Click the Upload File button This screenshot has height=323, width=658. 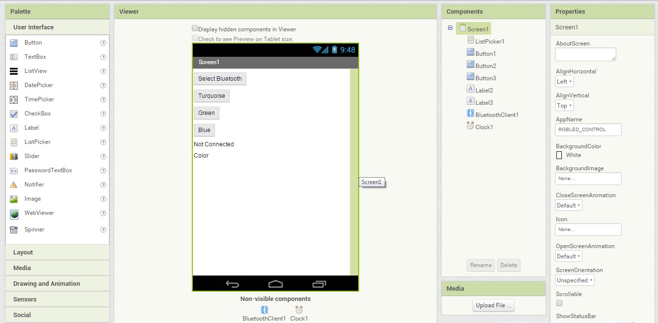(494, 305)
